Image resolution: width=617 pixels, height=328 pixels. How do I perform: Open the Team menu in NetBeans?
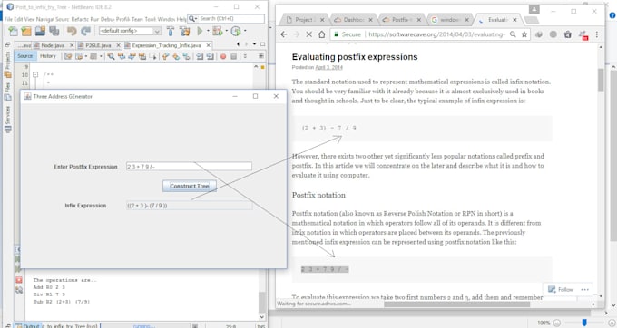[x=137, y=19]
